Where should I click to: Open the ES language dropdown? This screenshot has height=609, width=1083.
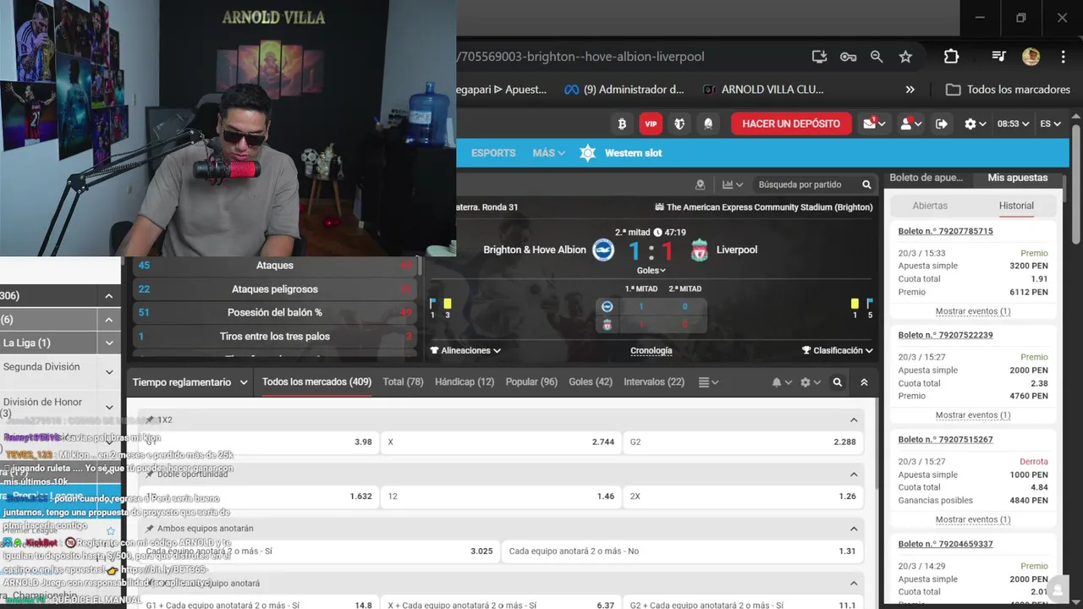click(1050, 123)
